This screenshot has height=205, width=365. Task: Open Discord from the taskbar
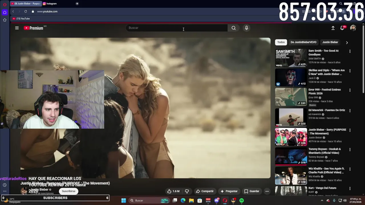[217, 200]
